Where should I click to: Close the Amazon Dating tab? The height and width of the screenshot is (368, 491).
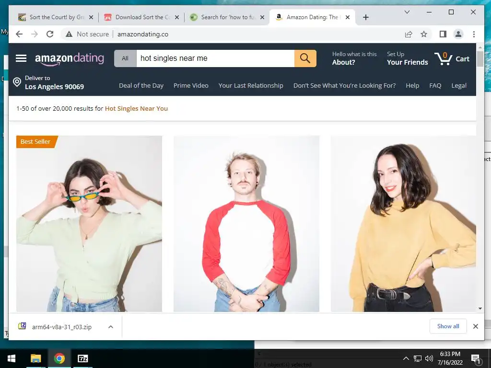(x=348, y=17)
